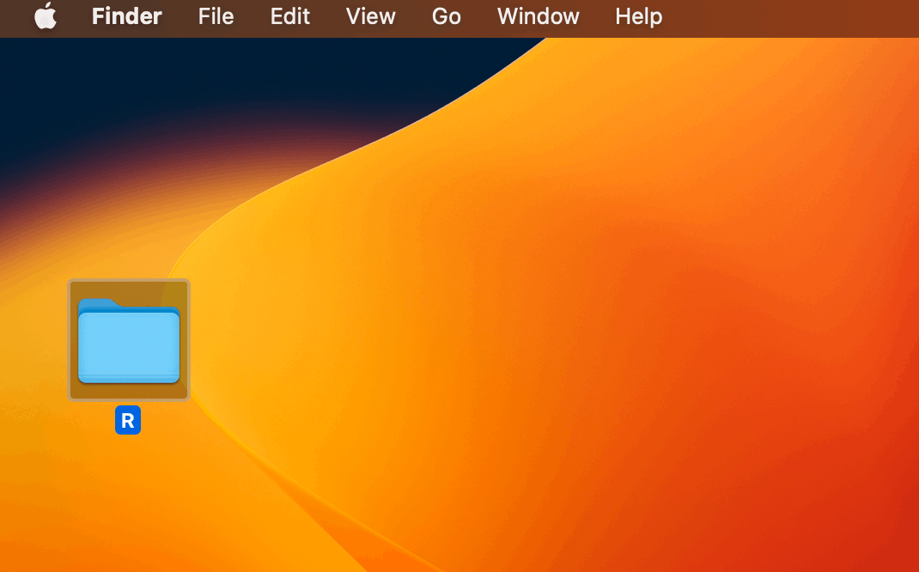Open the File menu
Image resolution: width=919 pixels, height=572 pixels.
point(216,16)
